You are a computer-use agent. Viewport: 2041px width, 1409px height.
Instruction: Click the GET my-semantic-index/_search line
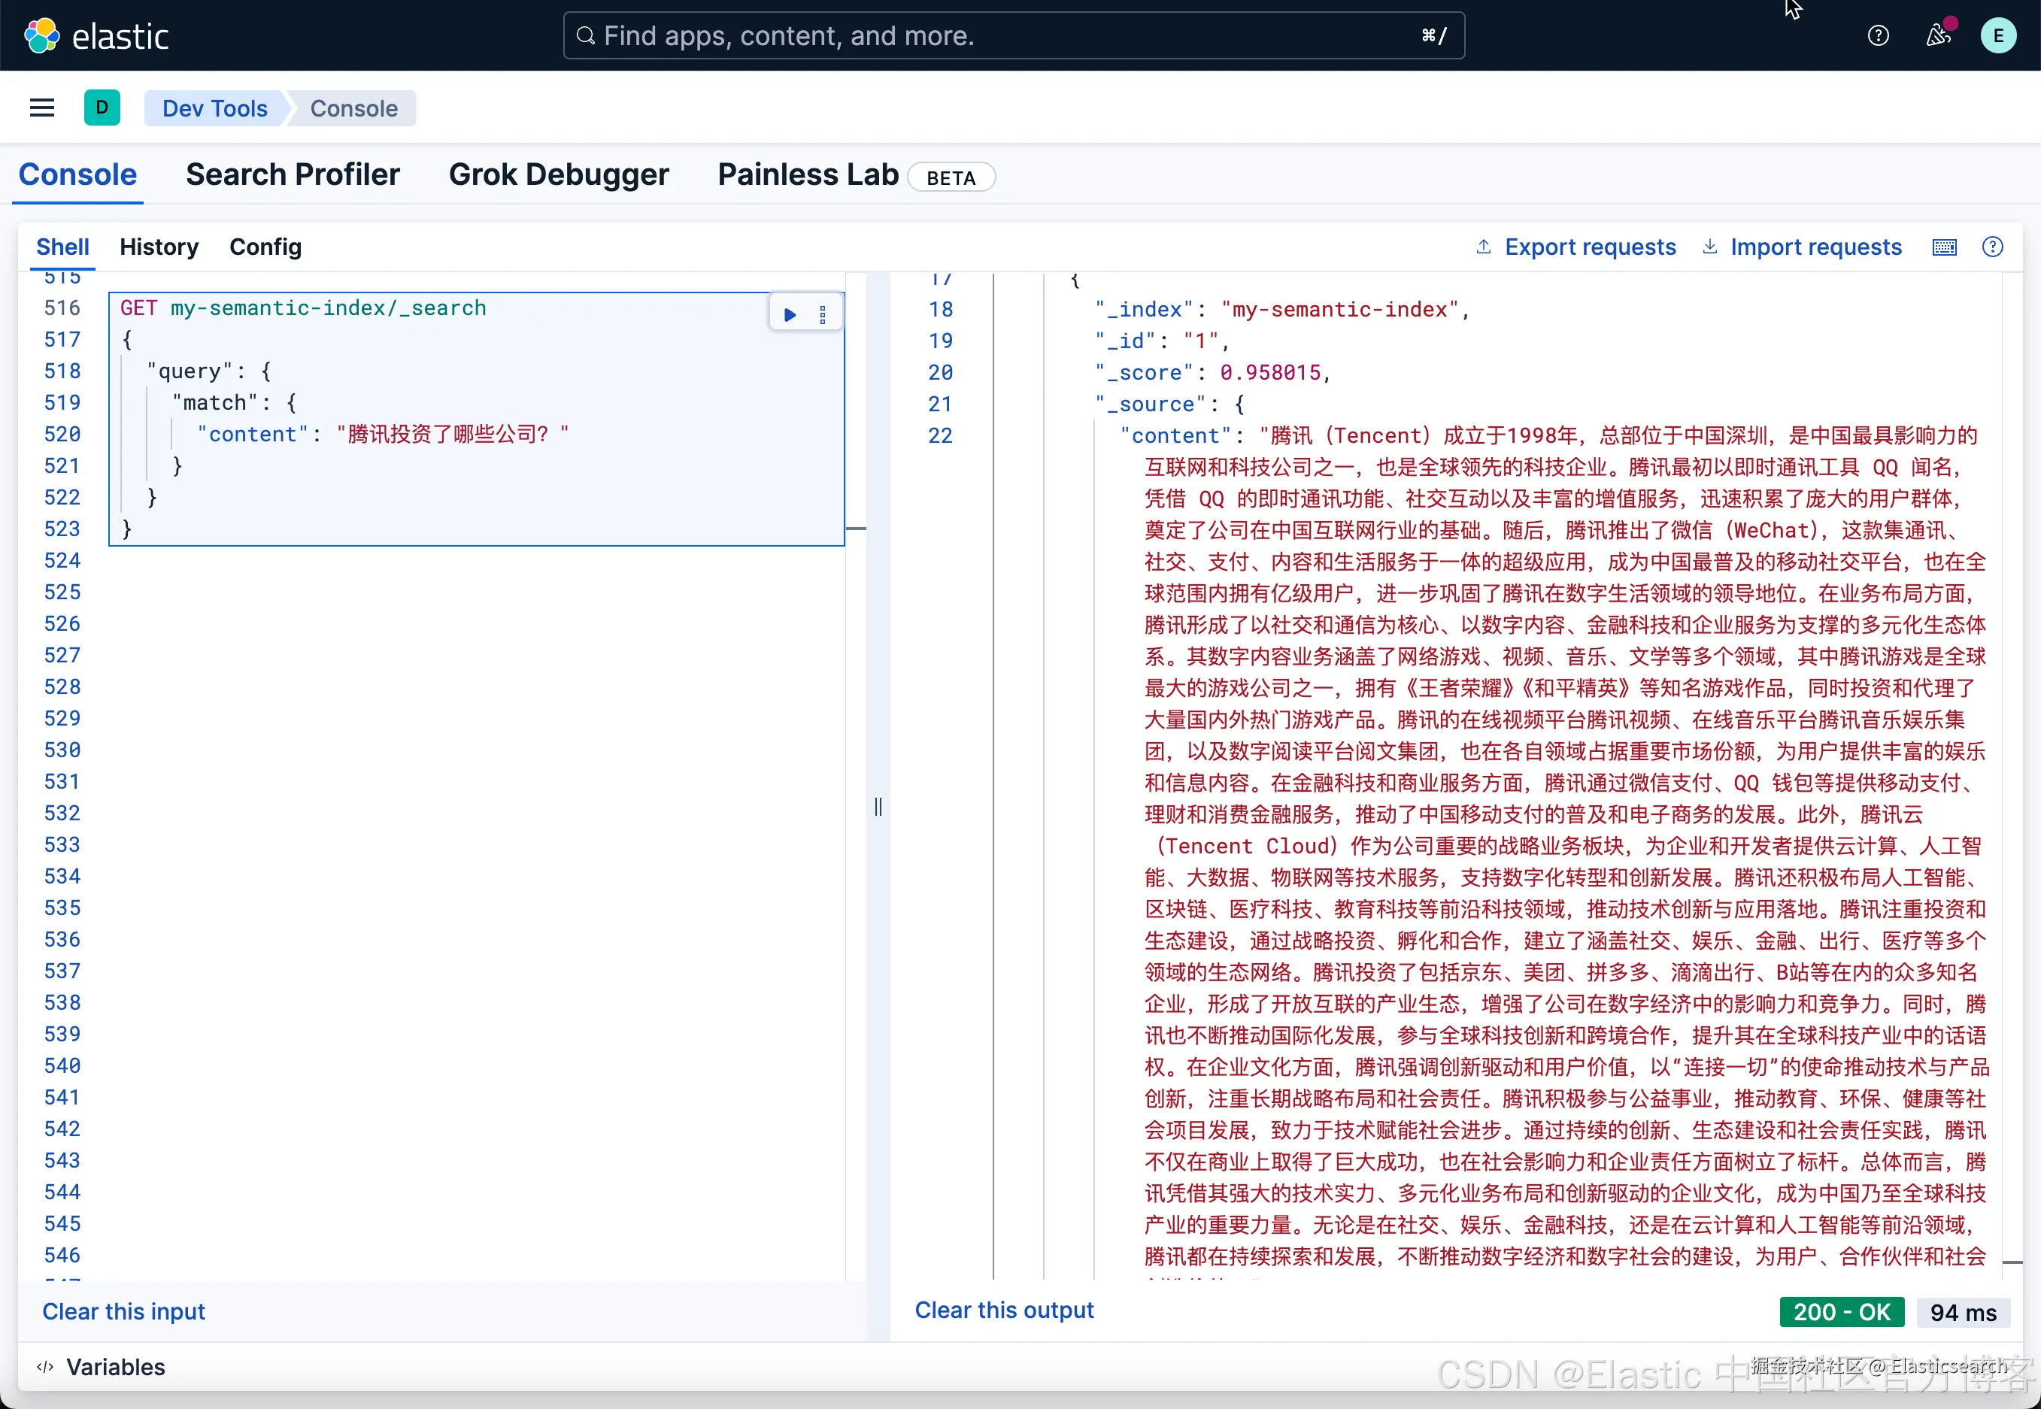(x=303, y=308)
